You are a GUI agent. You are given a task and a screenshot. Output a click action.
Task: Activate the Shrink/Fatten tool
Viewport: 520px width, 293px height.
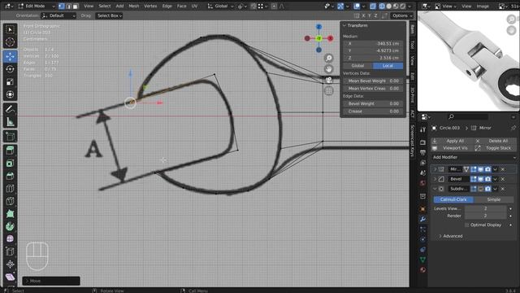tap(10, 265)
